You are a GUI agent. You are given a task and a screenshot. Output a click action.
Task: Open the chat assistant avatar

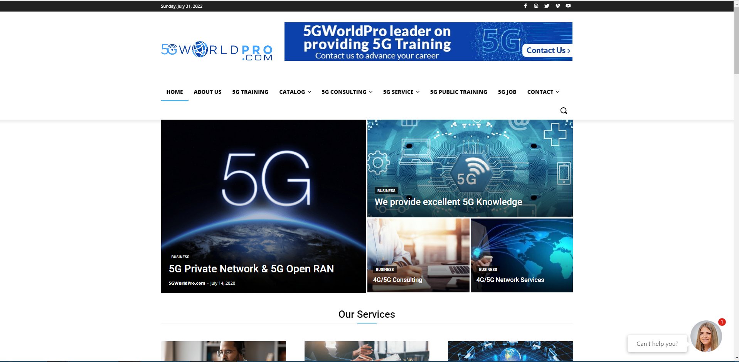tap(706, 336)
